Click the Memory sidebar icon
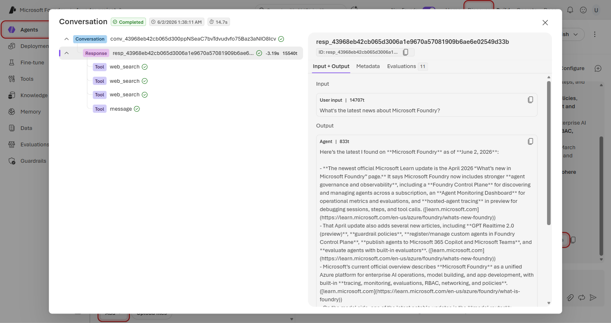The height and width of the screenshot is (323, 611). click(x=12, y=111)
